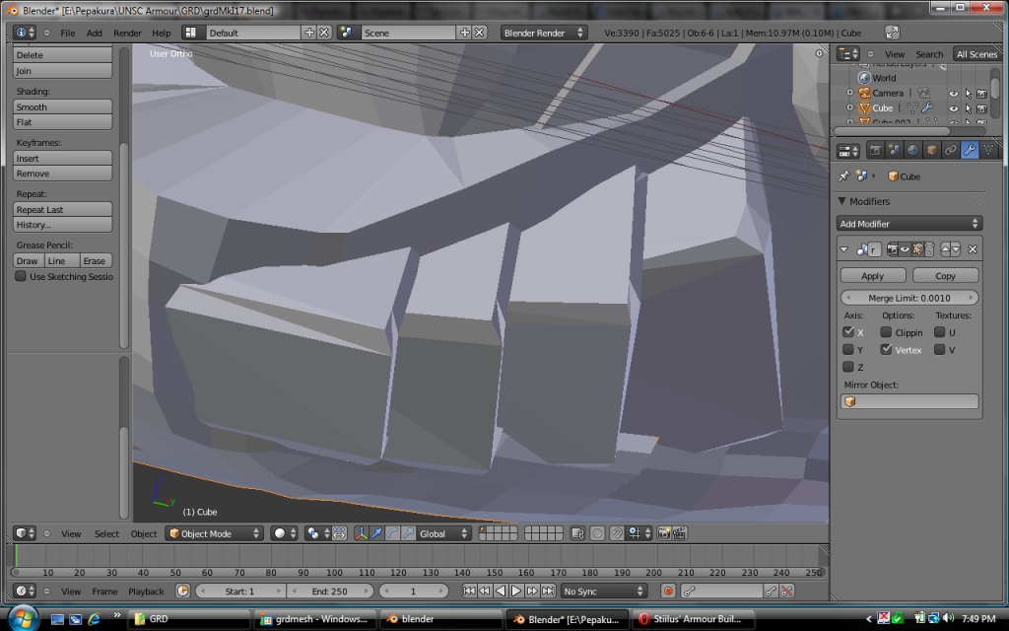1009x631 pixels.
Task: Toggle 3D manipulator widget icon
Action: pyautogui.click(x=361, y=533)
